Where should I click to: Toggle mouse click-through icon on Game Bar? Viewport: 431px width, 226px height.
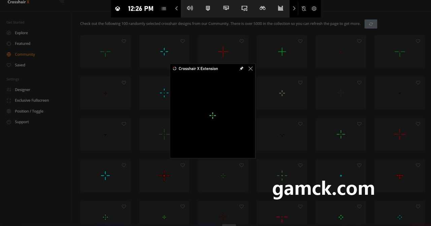[304, 9]
